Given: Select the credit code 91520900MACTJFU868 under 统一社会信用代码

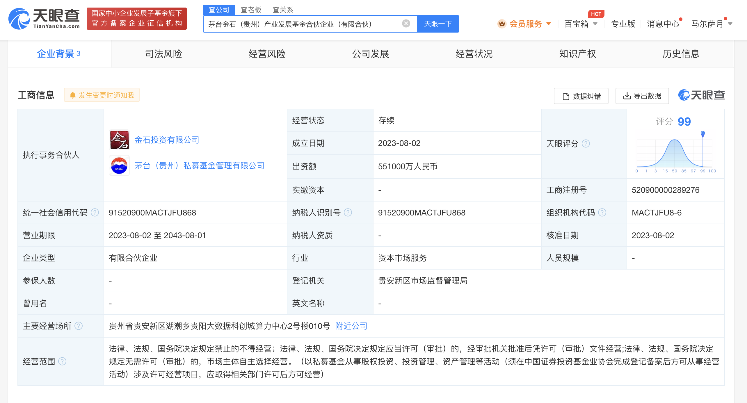Looking at the screenshot, I should pyautogui.click(x=152, y=213).
